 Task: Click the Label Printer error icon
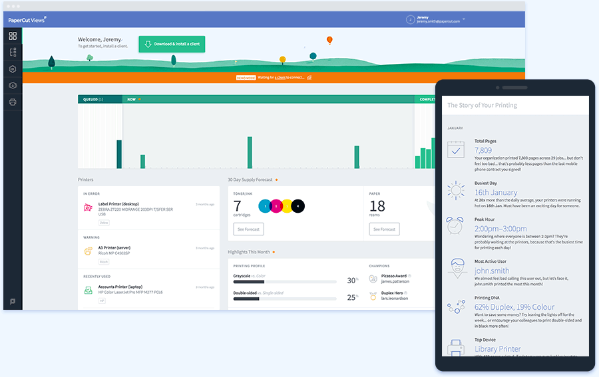88,207
